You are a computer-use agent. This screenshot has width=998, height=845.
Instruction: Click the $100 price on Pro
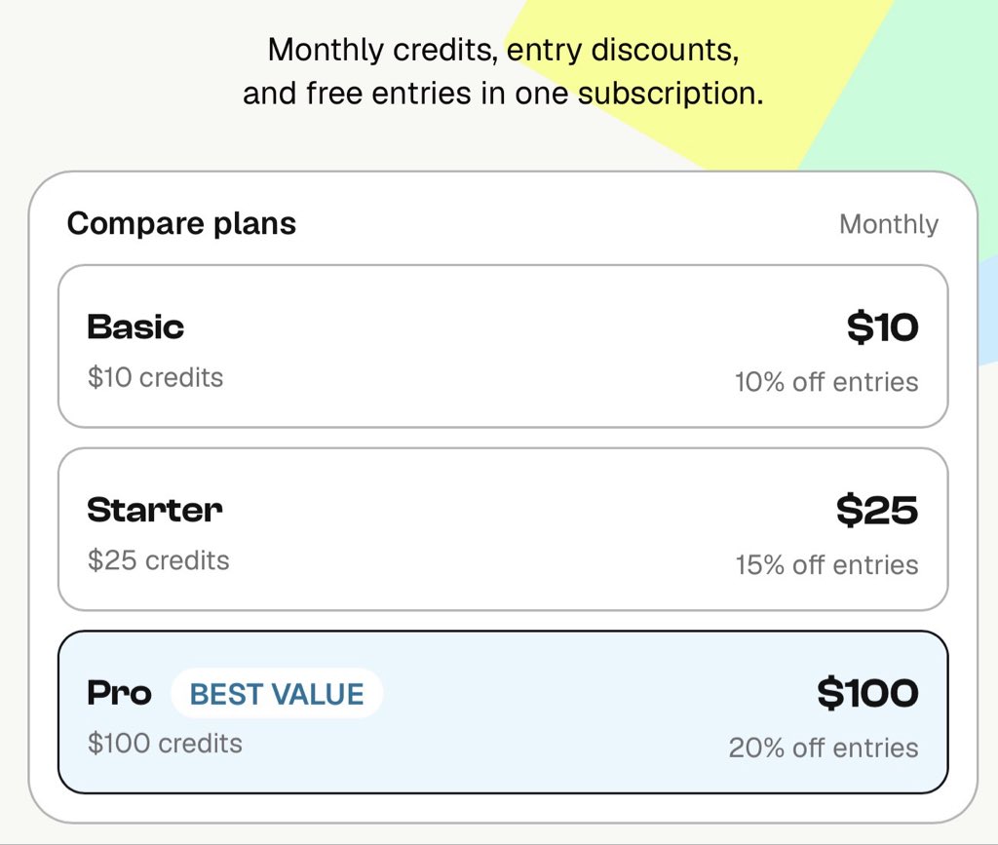click(x=867, y=693)
